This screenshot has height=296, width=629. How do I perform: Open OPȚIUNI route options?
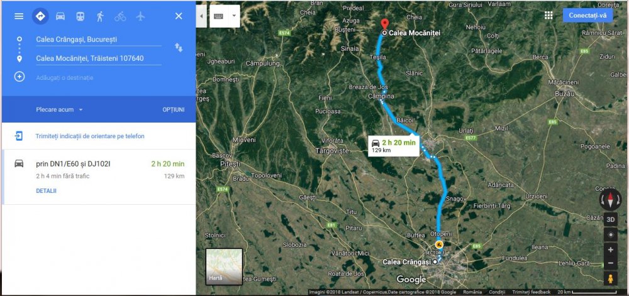[x=174, y=109]
